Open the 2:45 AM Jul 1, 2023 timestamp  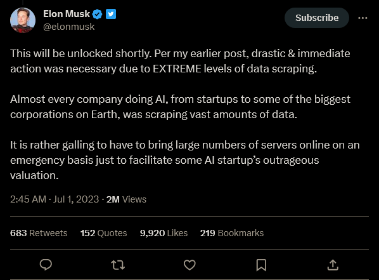click(55, 199)
